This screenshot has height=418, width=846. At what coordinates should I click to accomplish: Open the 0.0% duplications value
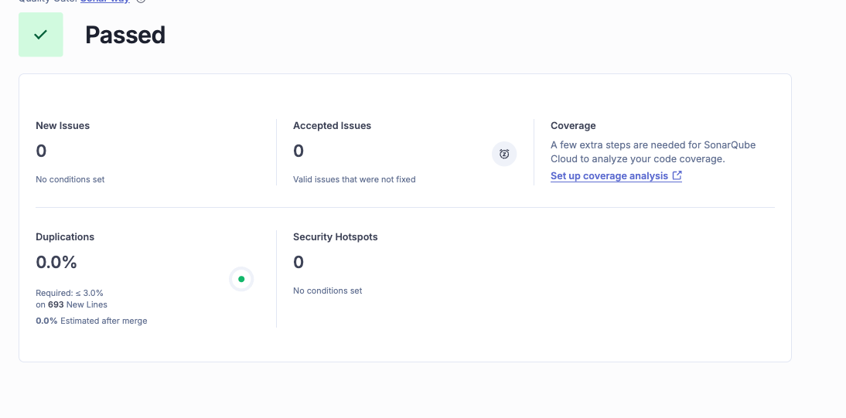click(x=56, y=262)
